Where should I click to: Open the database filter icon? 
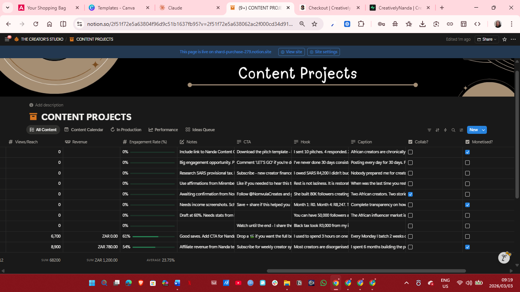(x=429, y=130)
